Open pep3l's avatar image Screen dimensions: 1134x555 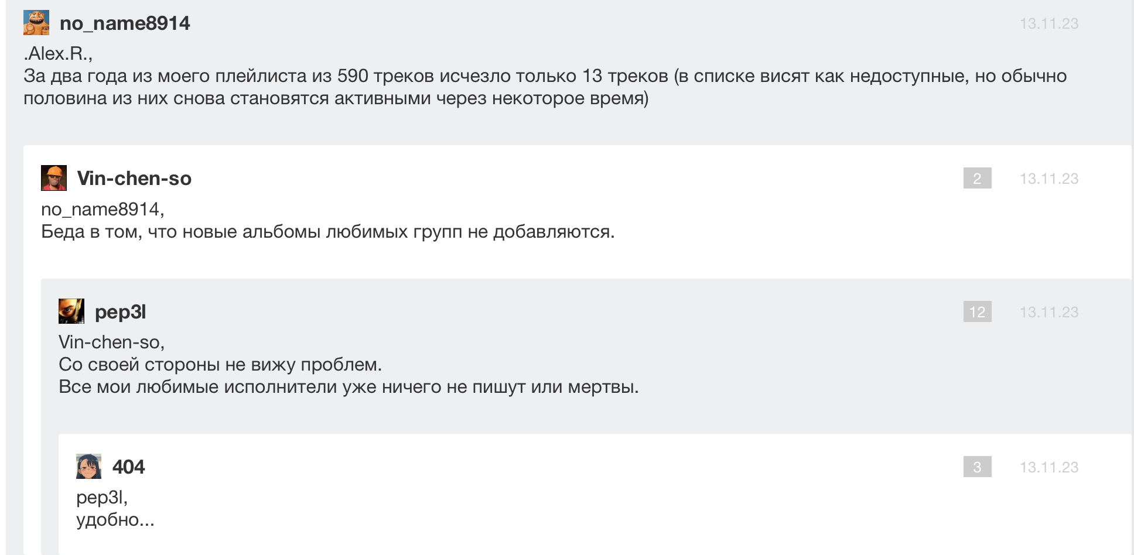pos(71,311)
